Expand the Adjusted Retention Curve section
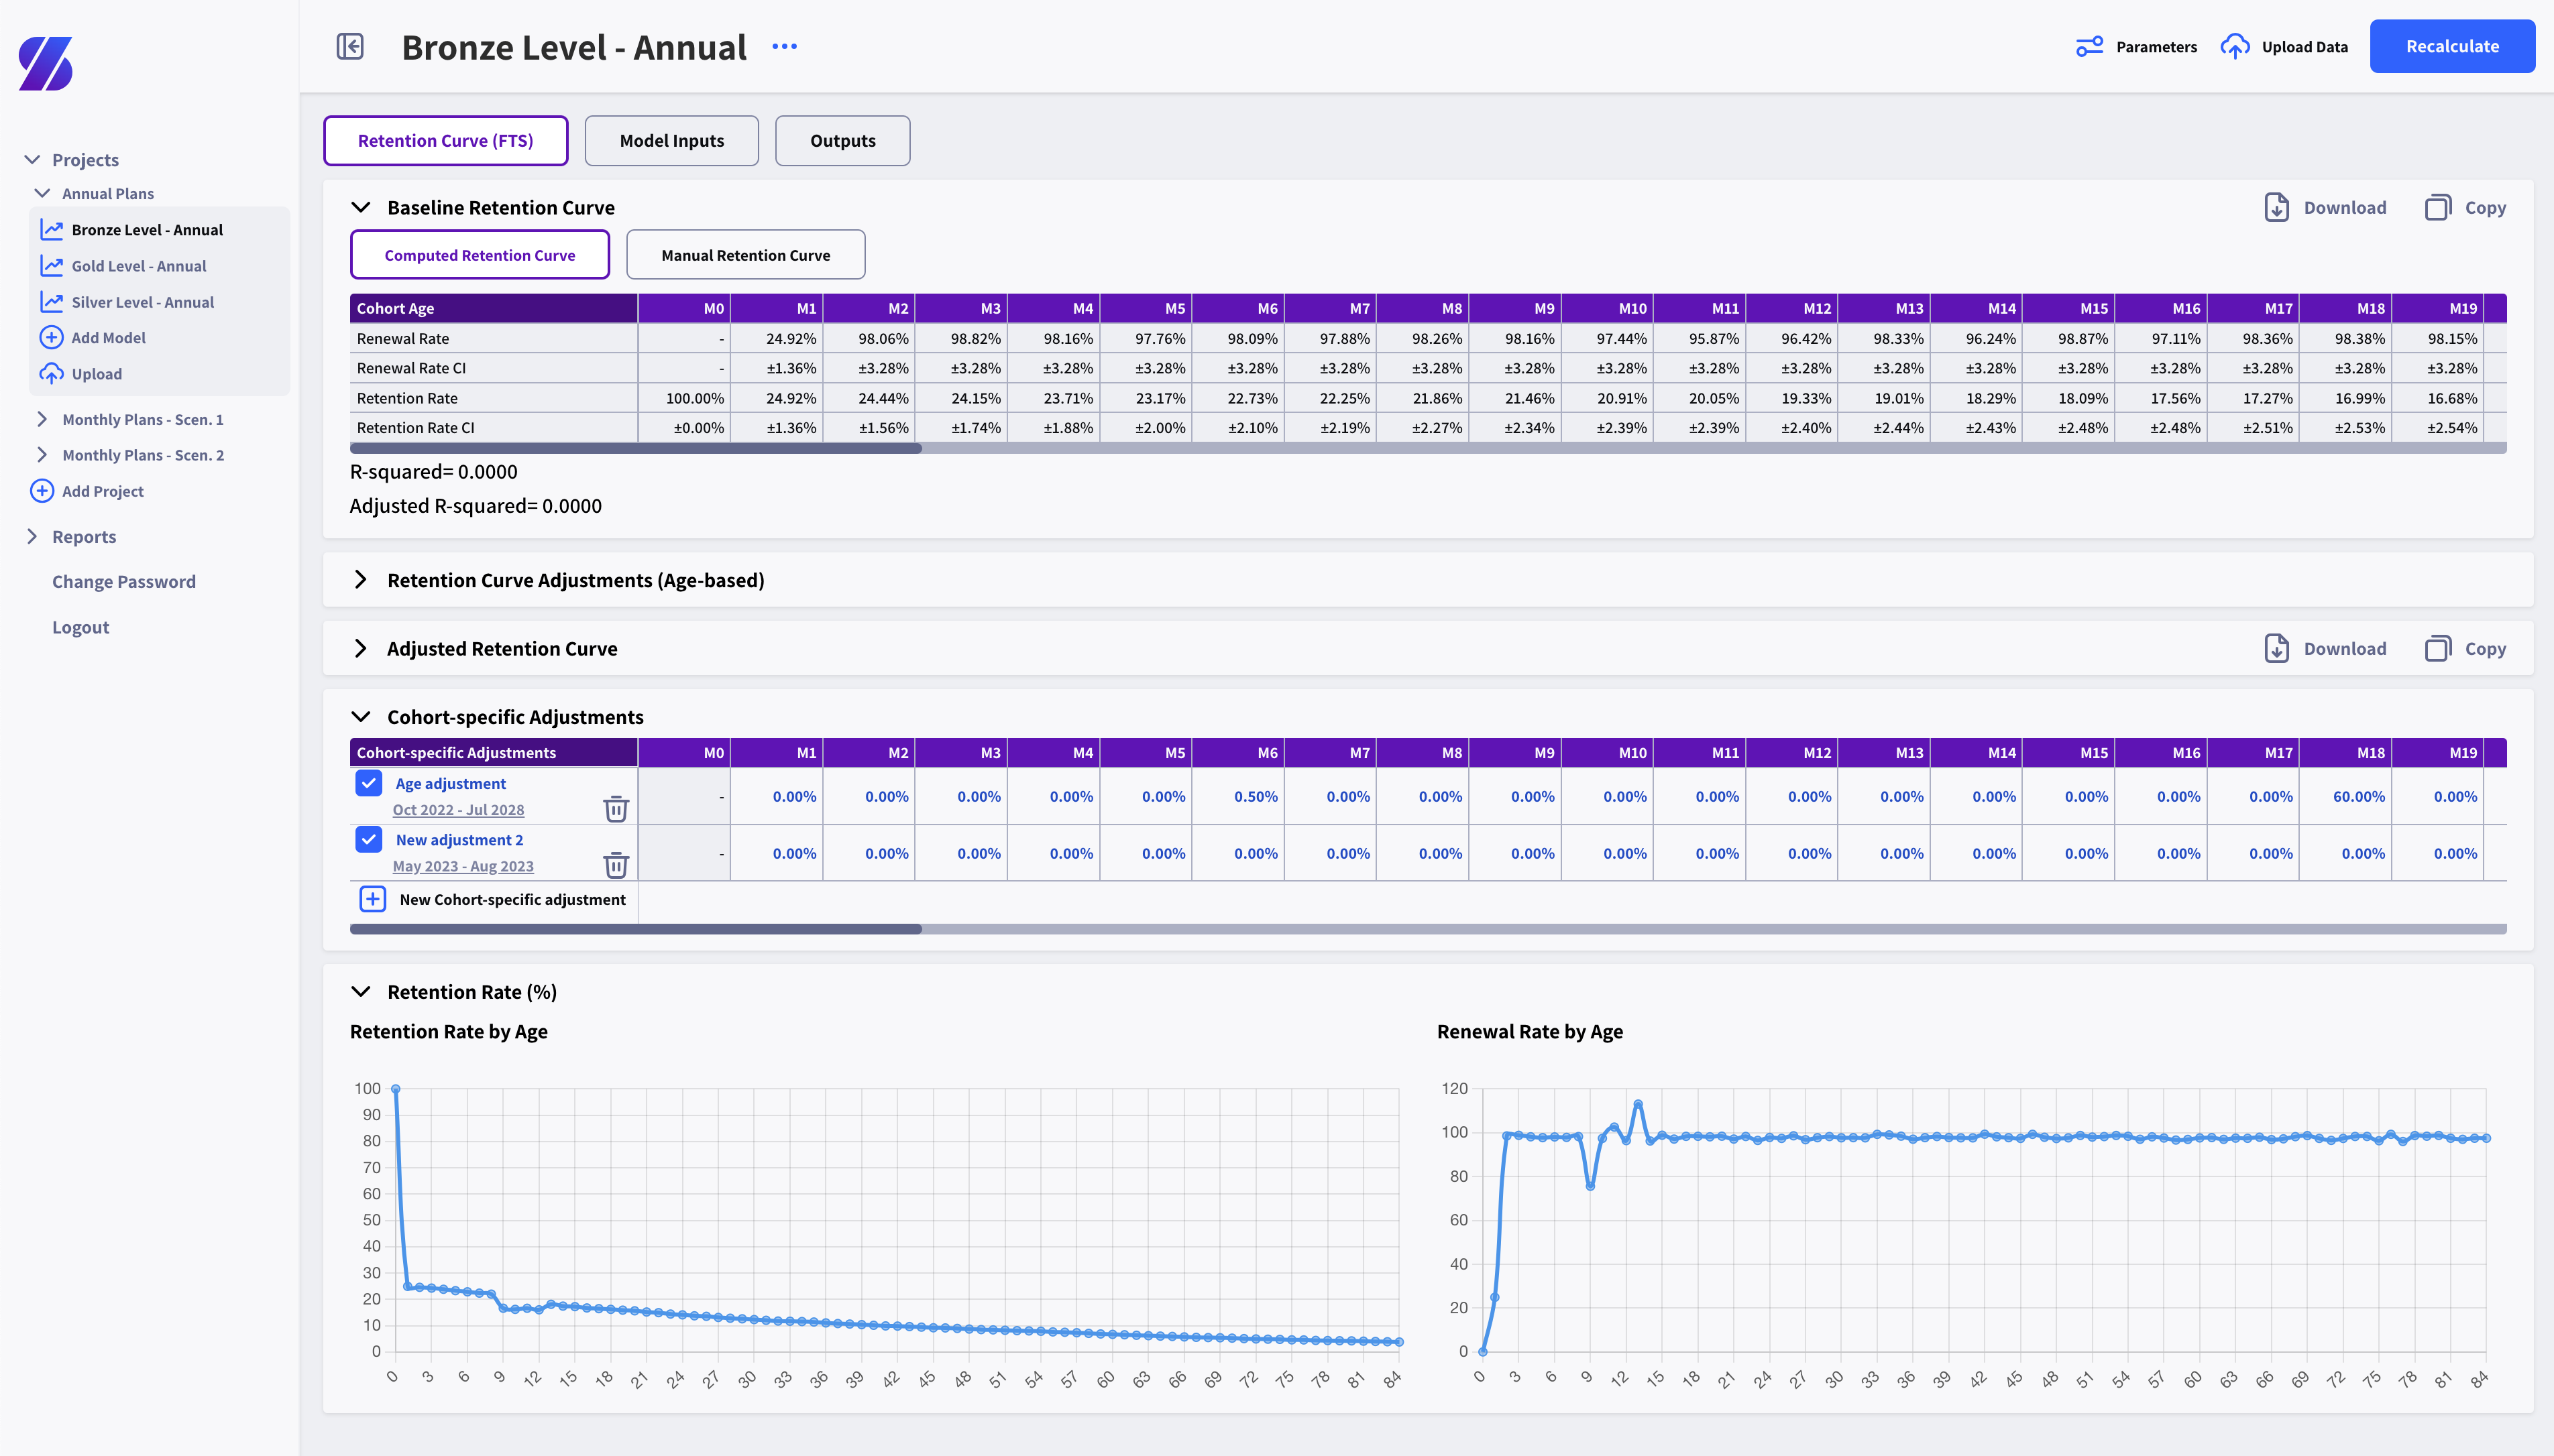The image size is (2554, 1456). (x=361, y=648)
